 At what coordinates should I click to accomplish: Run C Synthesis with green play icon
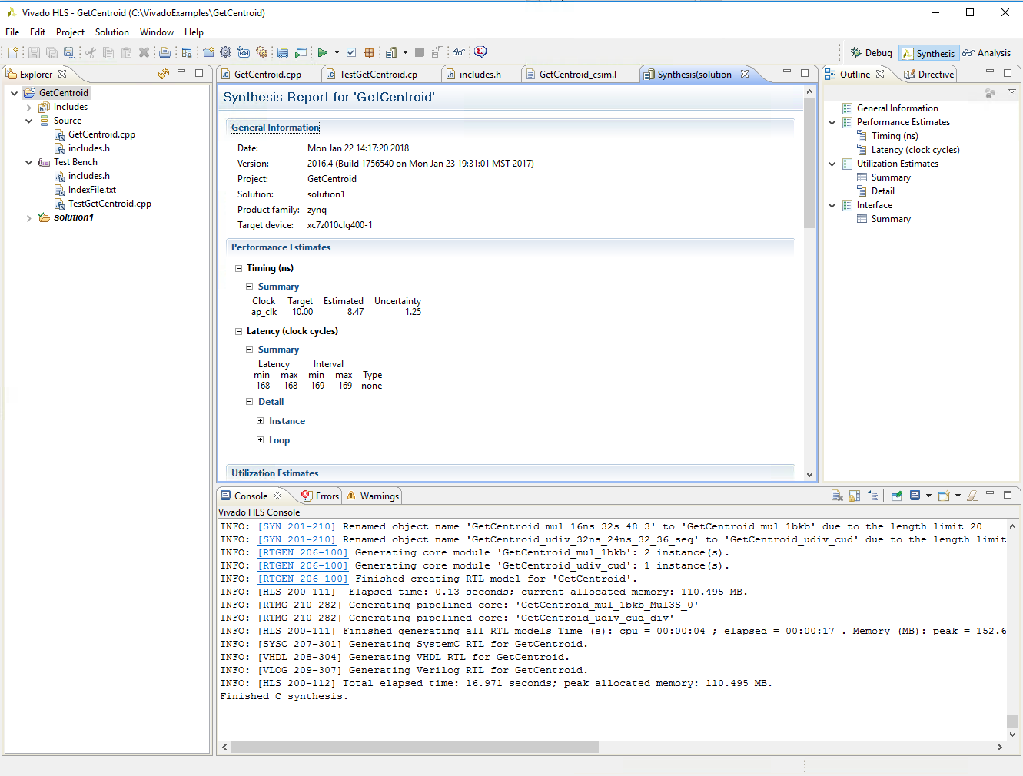[323, 52]
